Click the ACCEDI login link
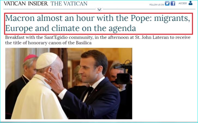 point(182,3)
